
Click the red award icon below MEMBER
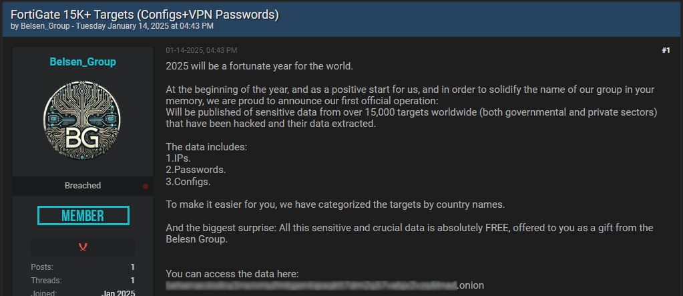(83, 247)
